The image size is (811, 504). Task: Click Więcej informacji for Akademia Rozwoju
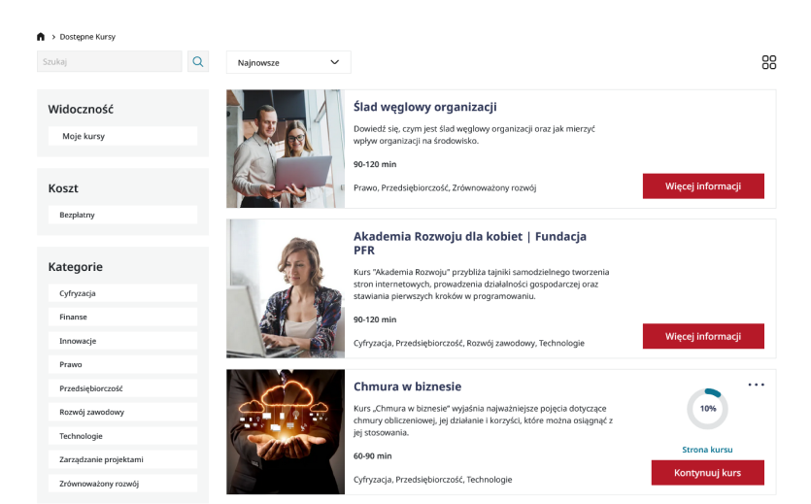coord(703,336)
